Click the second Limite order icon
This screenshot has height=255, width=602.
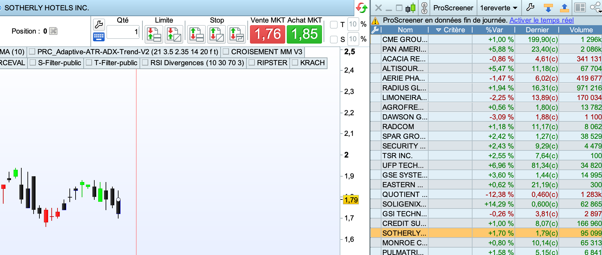[x=174, y=34]
